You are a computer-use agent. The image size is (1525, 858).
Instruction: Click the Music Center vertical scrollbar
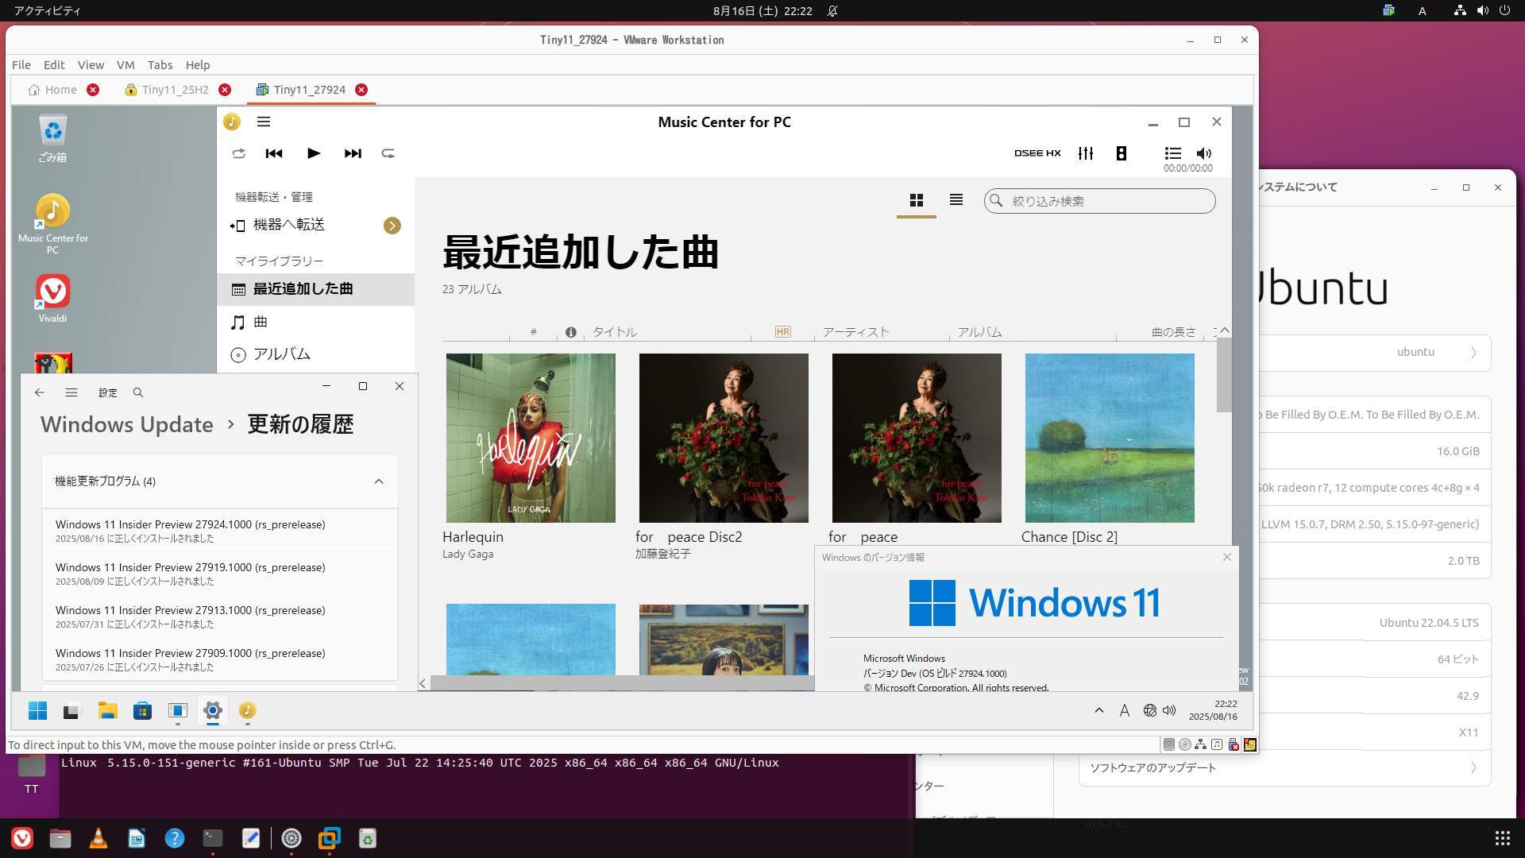(1224, 375)
